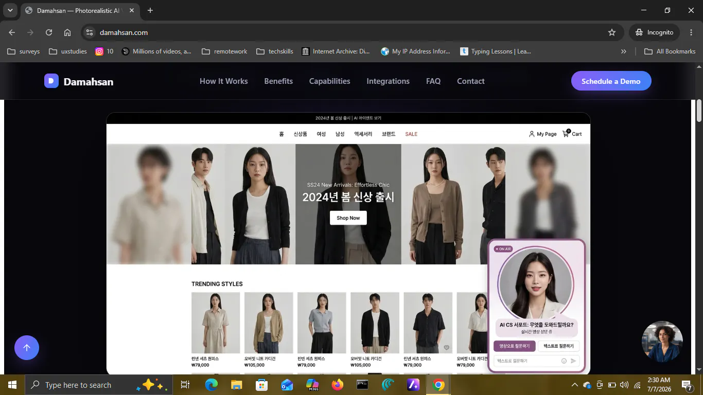This screenshot has height=395, width=703.
Task: Open Chrome three-dot menu
Action: (x=691, y=32)
